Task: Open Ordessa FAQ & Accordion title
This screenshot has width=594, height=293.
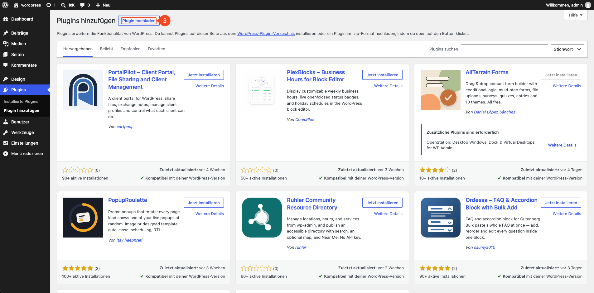Action: [501, 204]
